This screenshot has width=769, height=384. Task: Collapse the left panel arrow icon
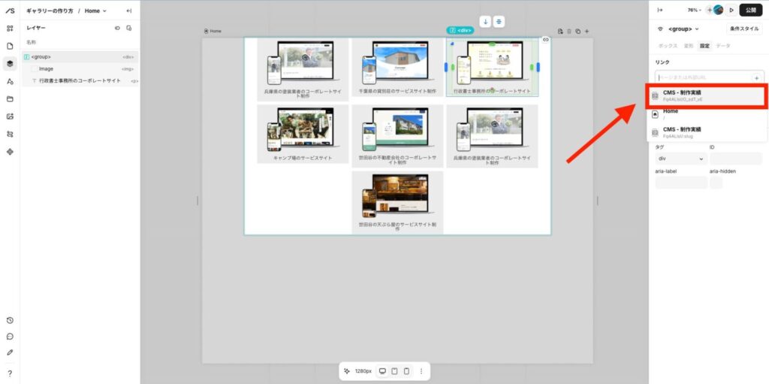click(128, 11)
